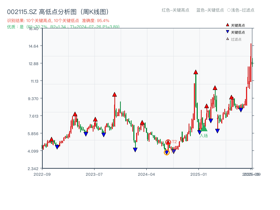
Task: Click the 2024-04 label on the date axis
Action: (x=147, y=173)
